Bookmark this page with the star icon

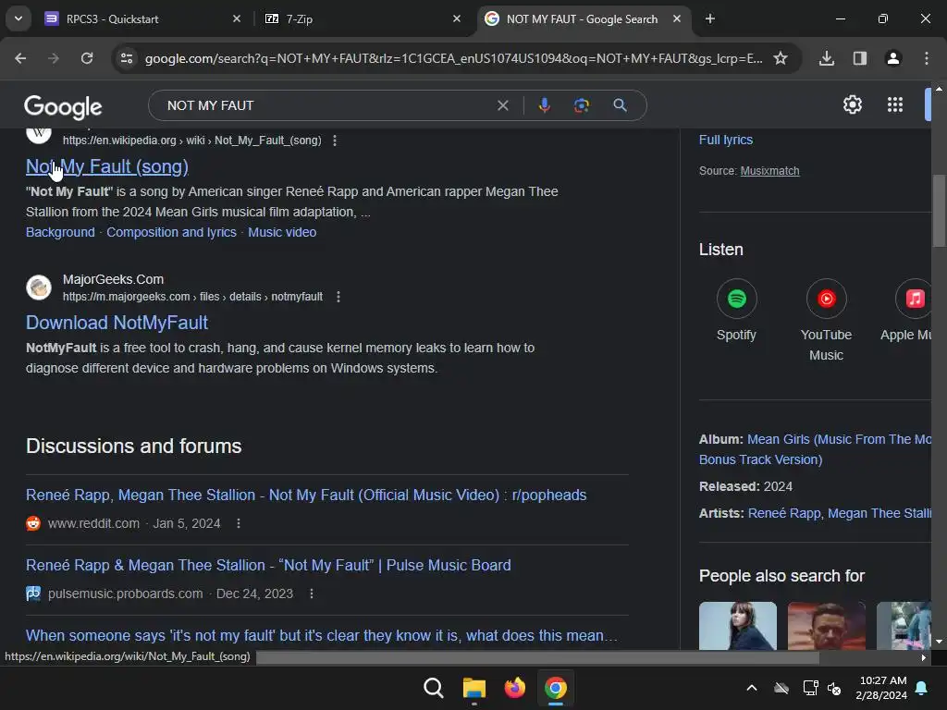(x=781, y=58)
